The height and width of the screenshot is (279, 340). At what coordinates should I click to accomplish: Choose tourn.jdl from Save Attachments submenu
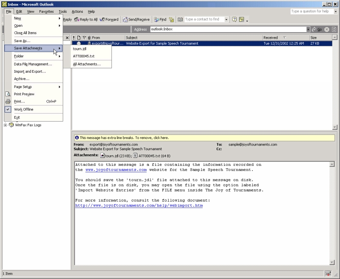(x=79, y=49)
